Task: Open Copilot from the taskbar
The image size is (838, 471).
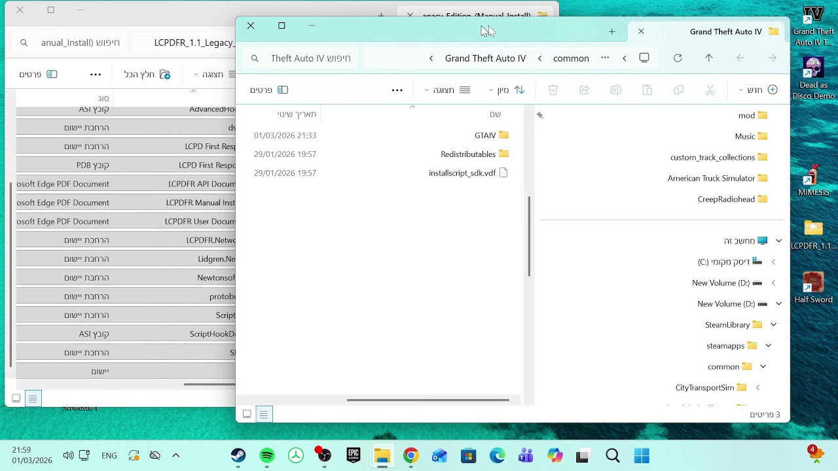Action: coord(555,456)
